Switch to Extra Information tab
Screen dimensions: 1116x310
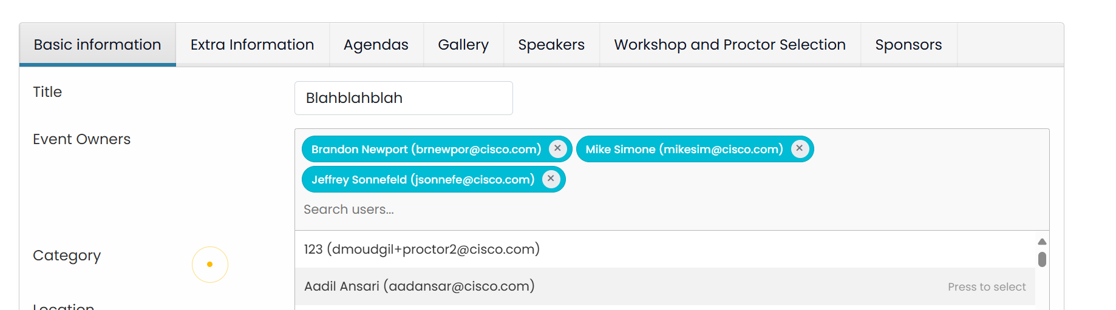(252, 45)
